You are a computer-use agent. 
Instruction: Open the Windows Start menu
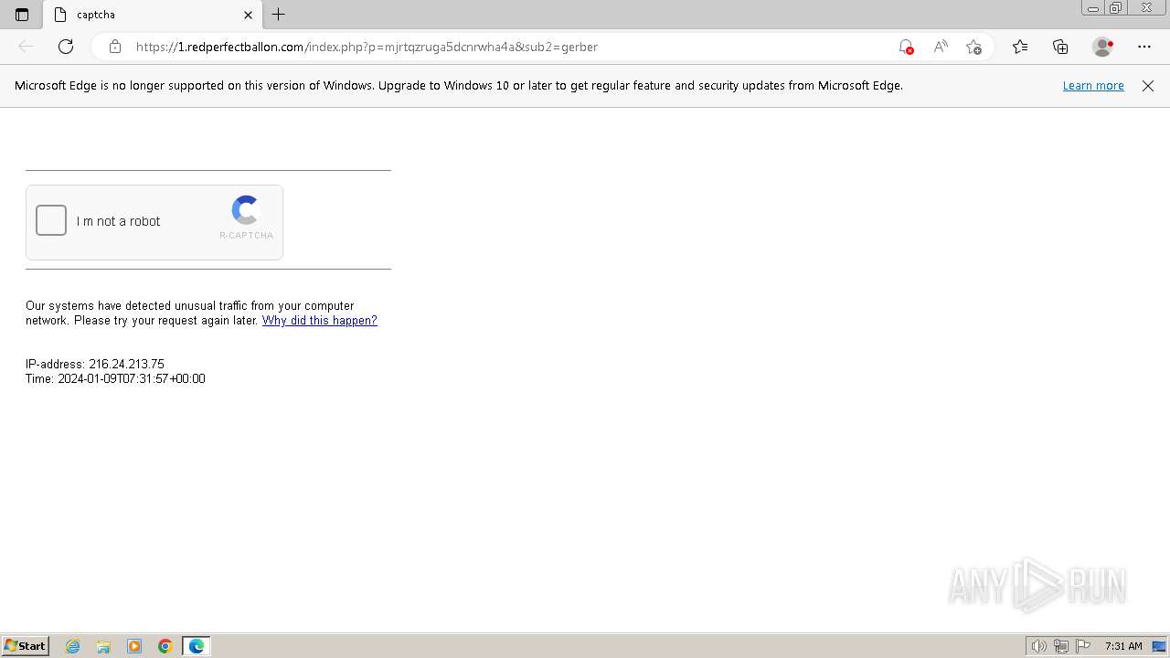coord(26,646)
